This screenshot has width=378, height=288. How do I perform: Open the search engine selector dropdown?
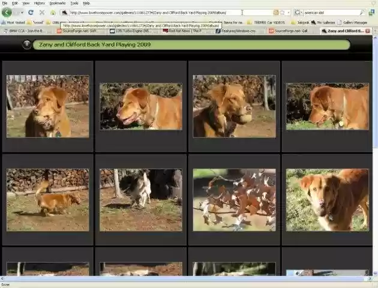pyautogui.click(x=298, y=12)
